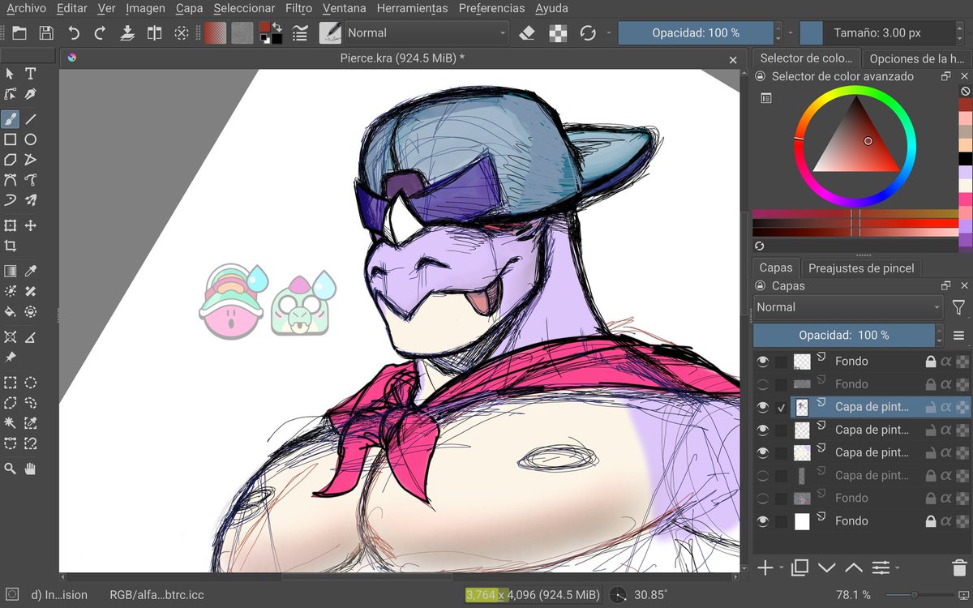Add a new layer with plus button

click(765, 567)
